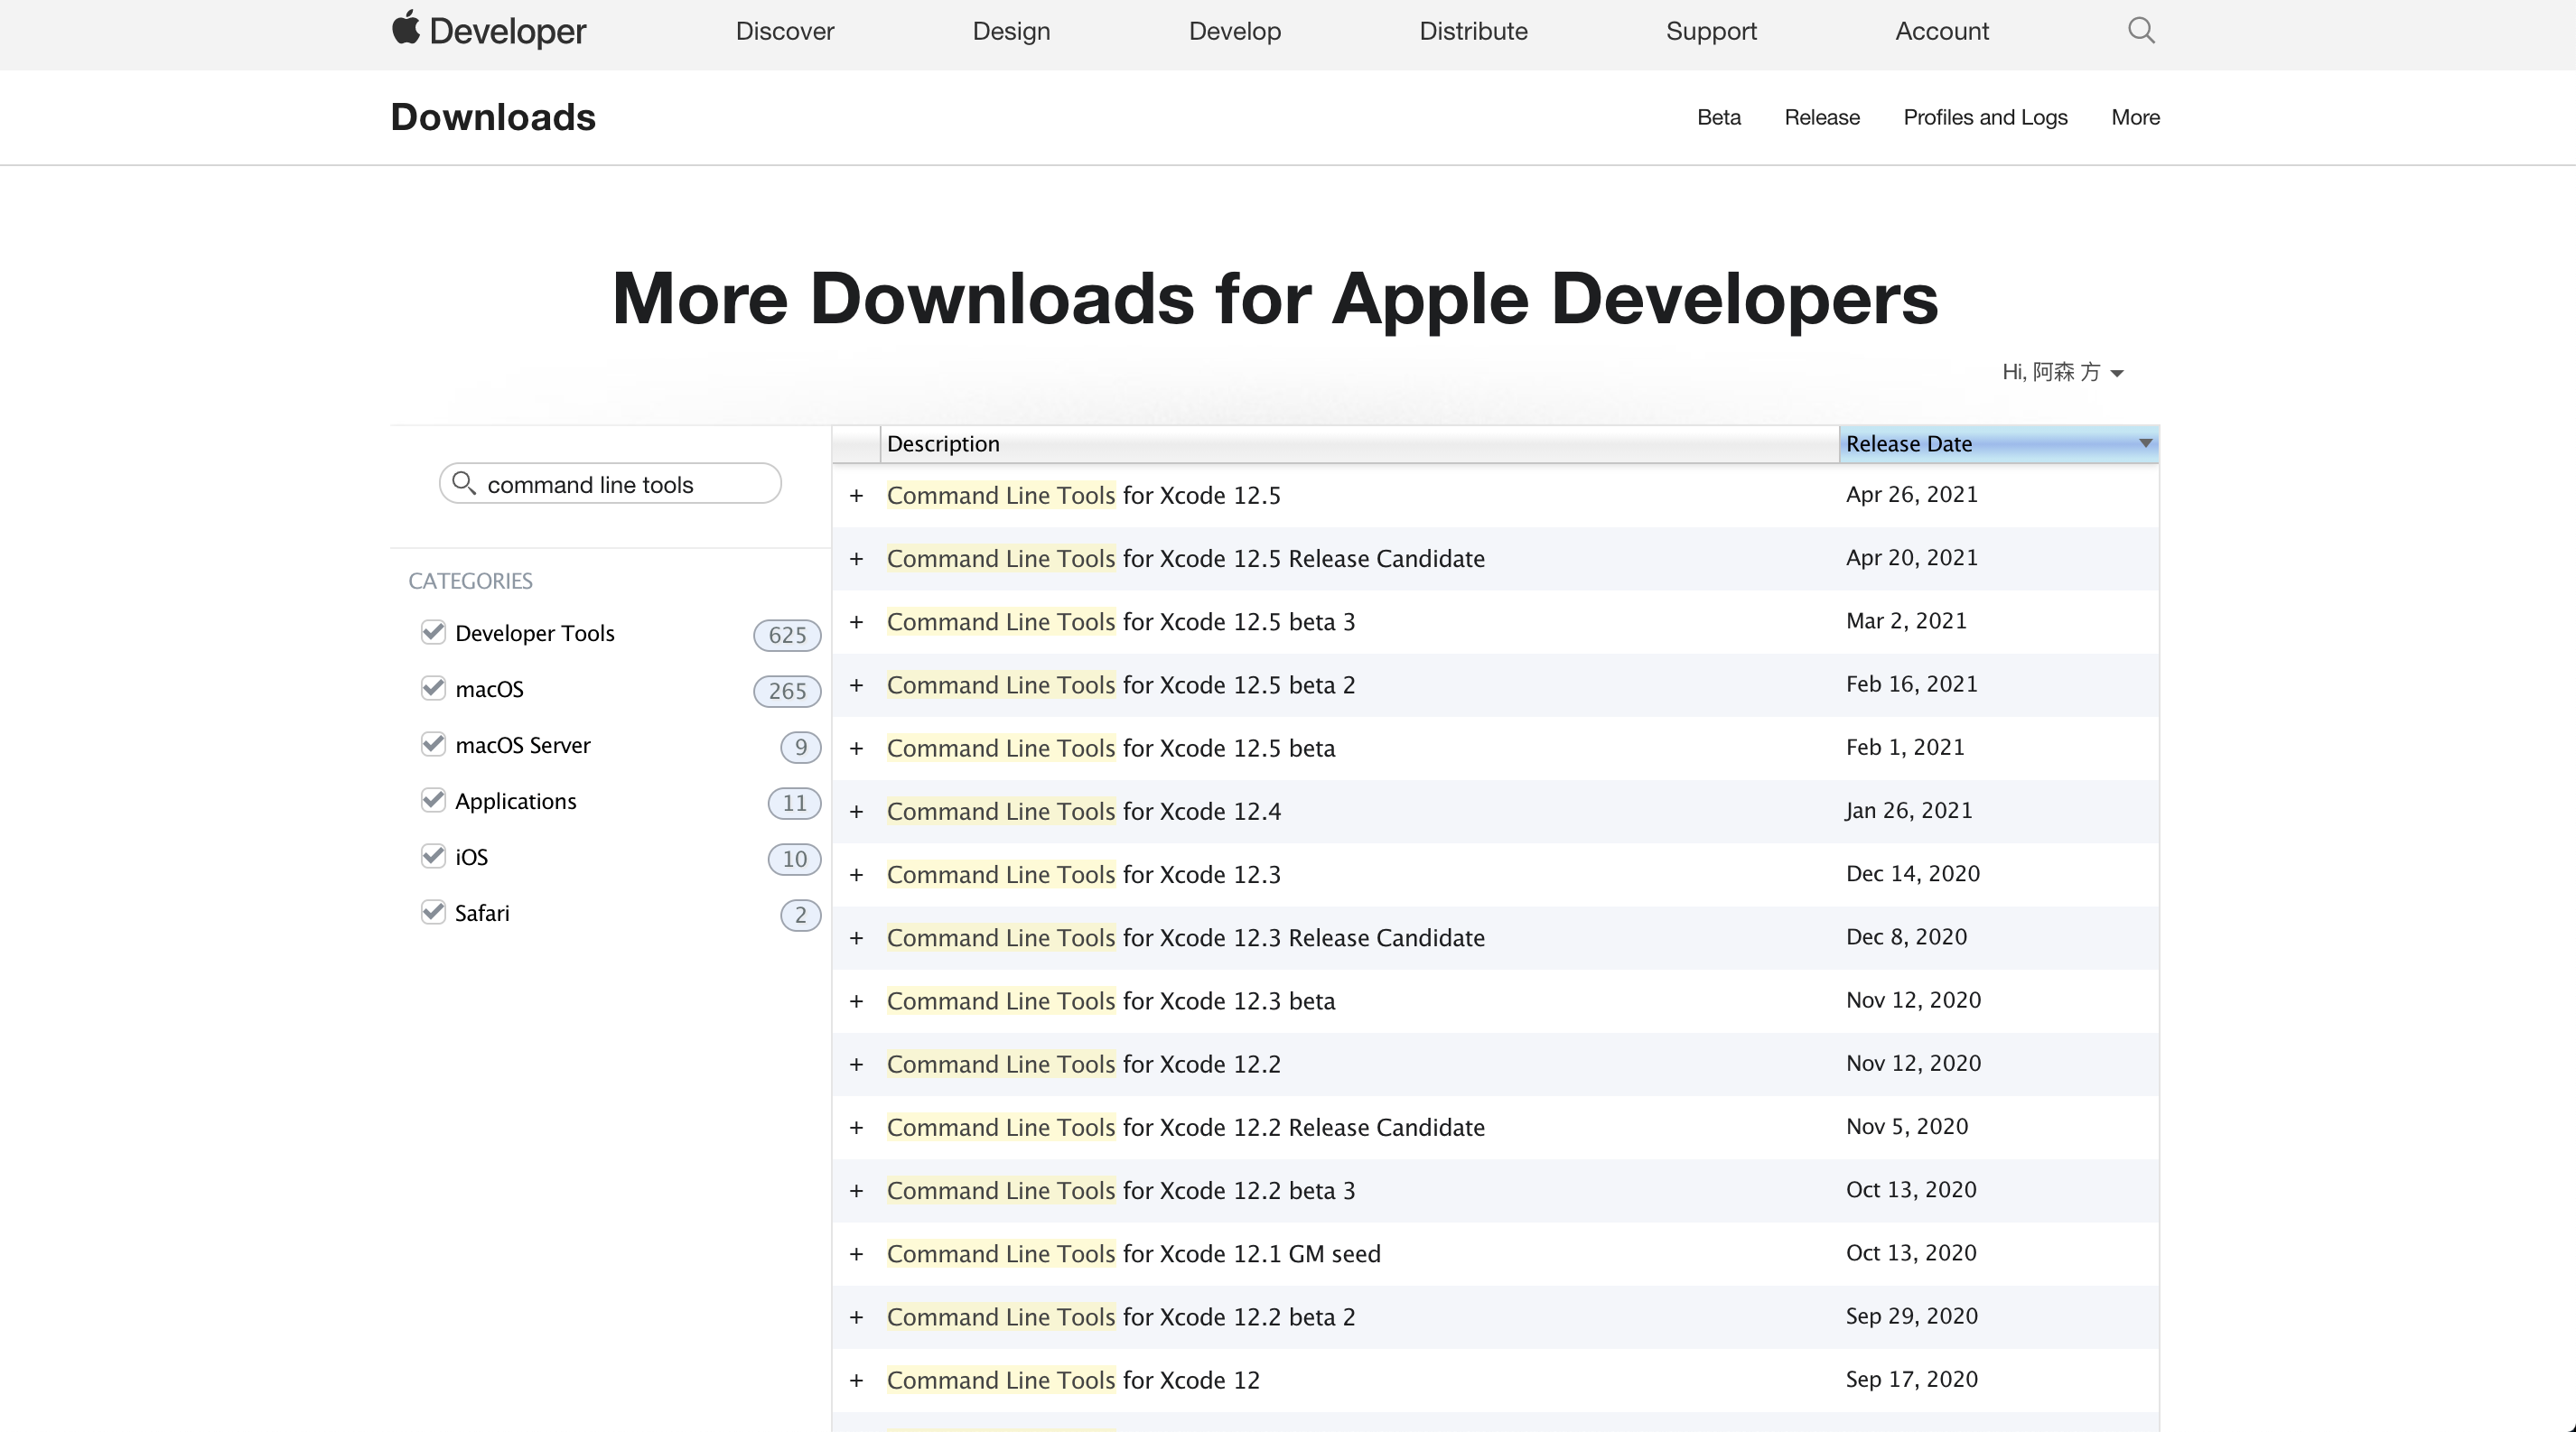Image resolution: width=2576 pixels, height=1432 pixels.
Task: Expand the Xcode 12.5 beta row dated Feb 1
Action: click(856, 749)
